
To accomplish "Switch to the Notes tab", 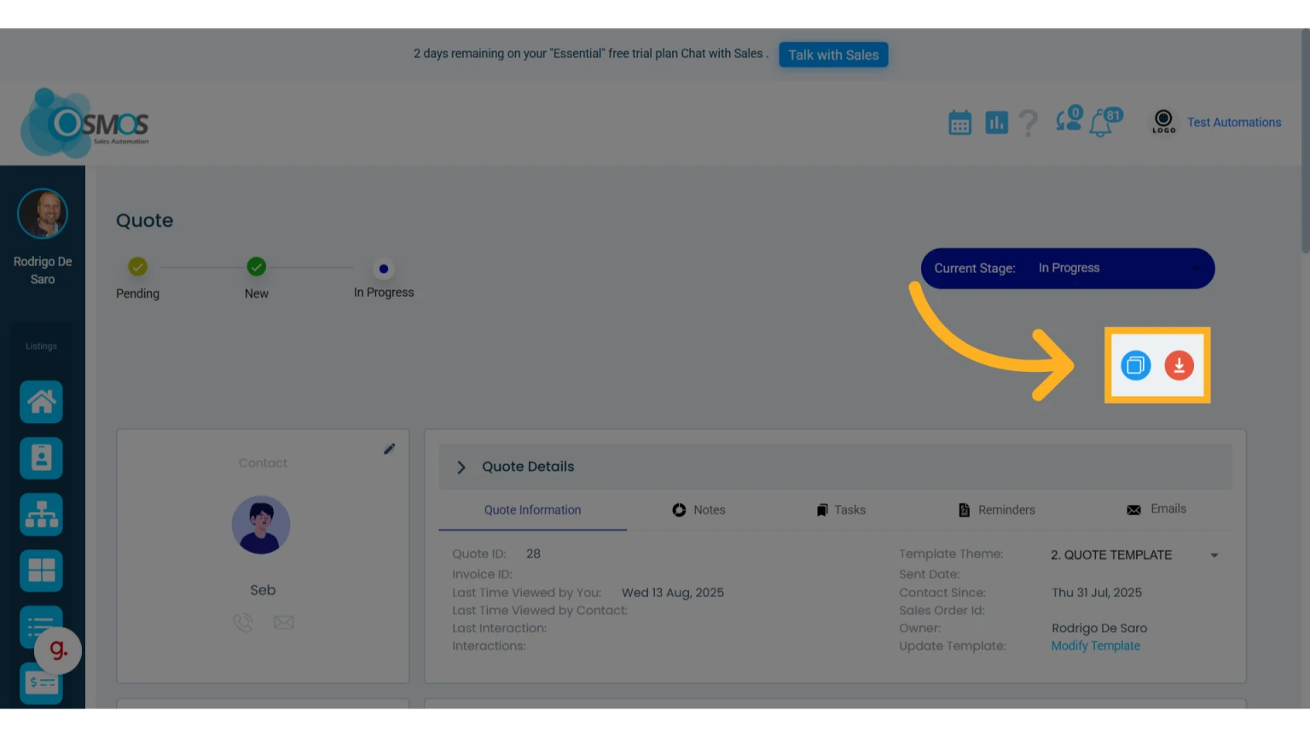I will click(x=698, y=510).
